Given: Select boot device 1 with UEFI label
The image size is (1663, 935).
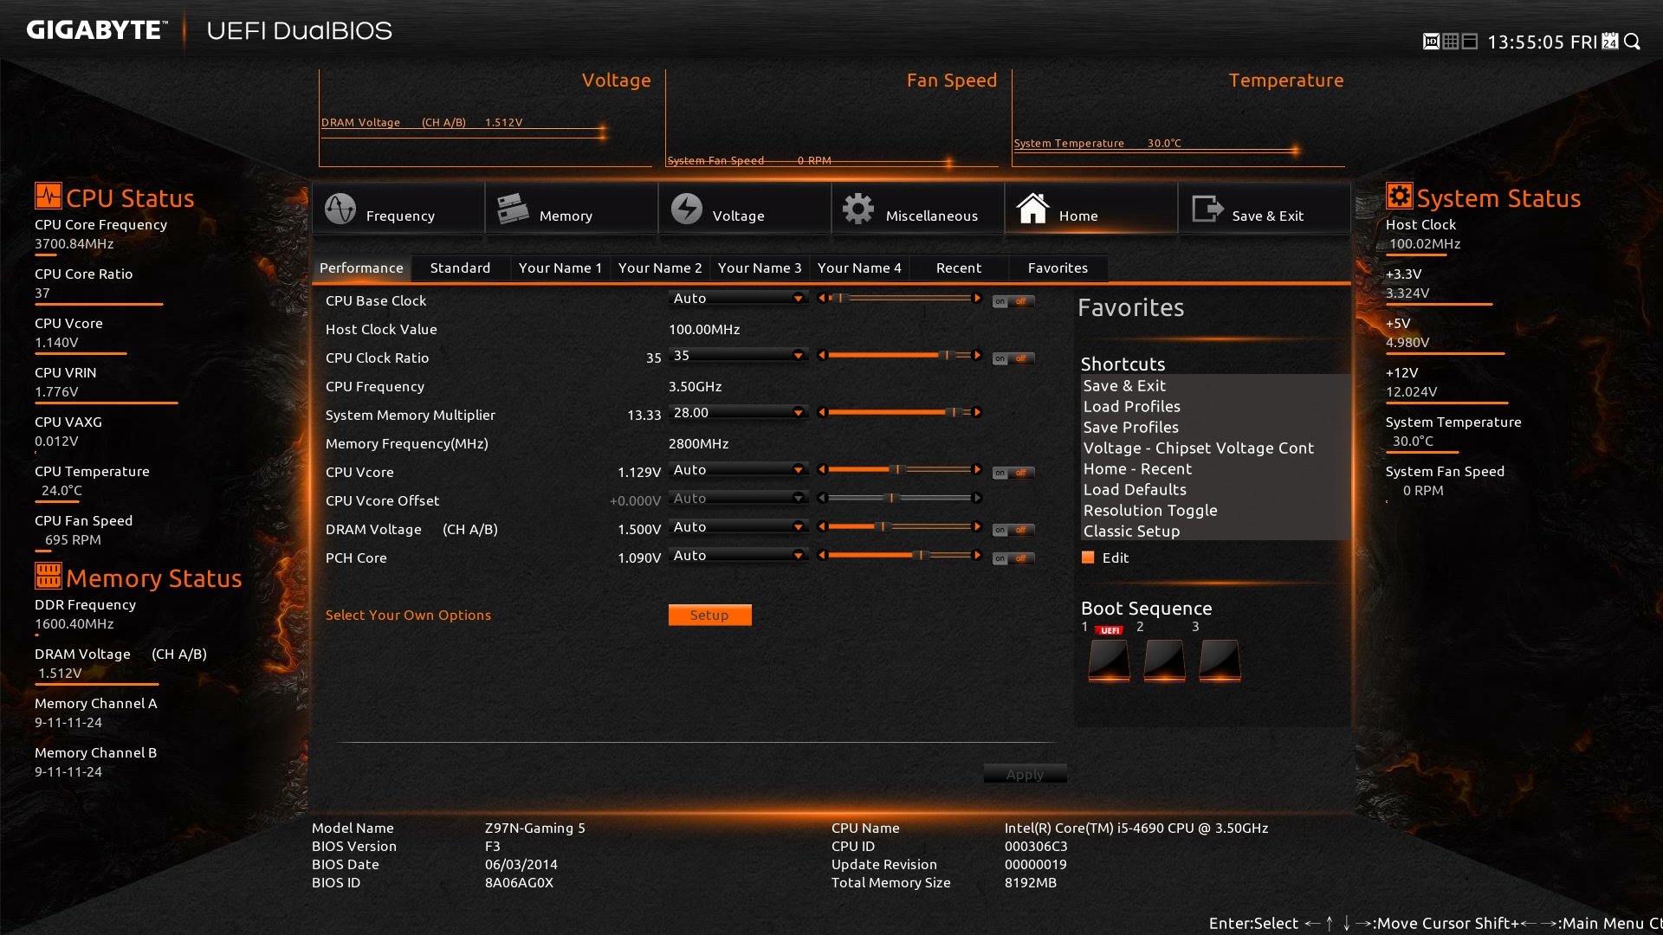Looking at the screenshot, I should pyautogui.click(x=1109, y=661).
